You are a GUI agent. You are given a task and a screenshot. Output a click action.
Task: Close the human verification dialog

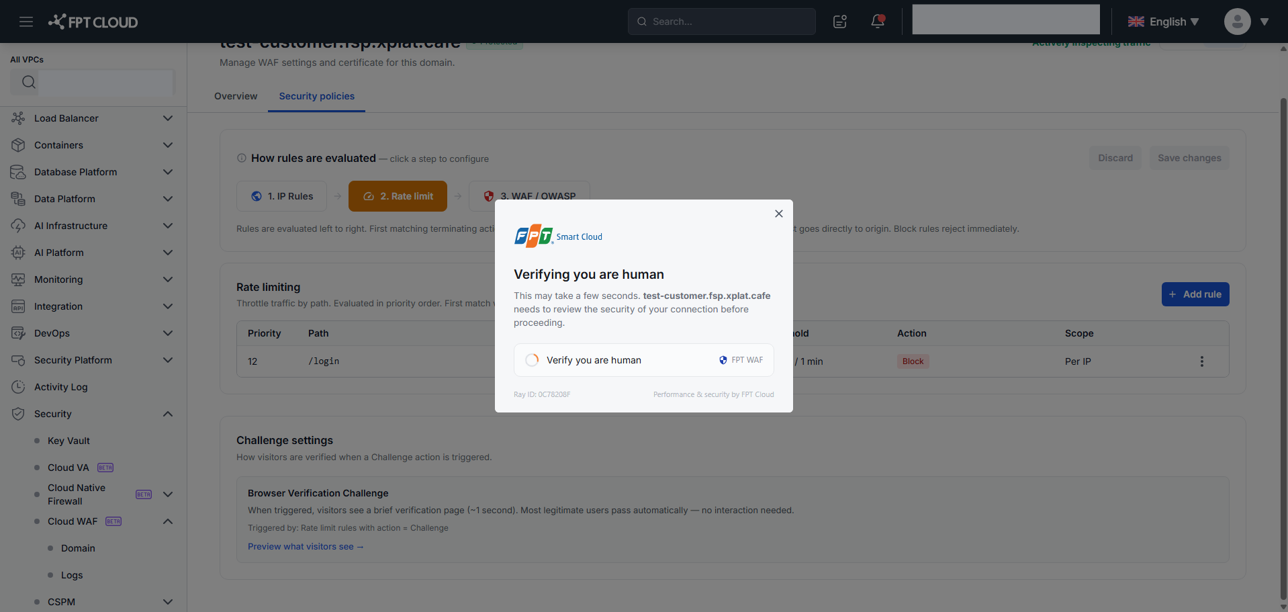point(779,214)
